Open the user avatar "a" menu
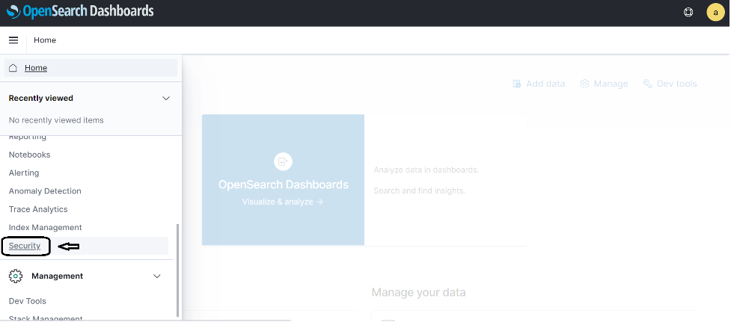The height and width of the screenshot is (322, 731). click(x=715, y=13)
